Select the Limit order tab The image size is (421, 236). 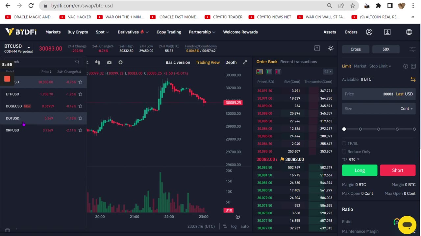(x=346, y=66)
